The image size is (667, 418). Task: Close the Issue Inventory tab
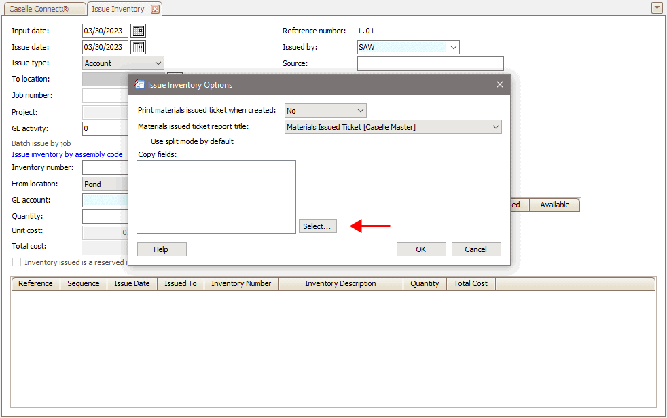[x=156, y=9]
